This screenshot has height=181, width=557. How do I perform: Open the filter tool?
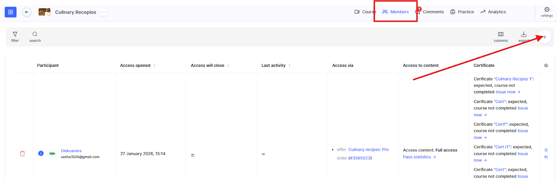tap(15, 37)
